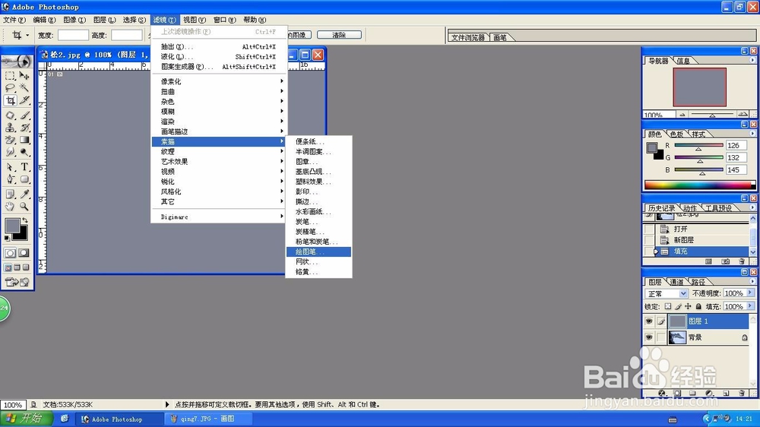The image size is (760, 427).
Task: Open the 文件浏览器 palette tab
Action: 467,37
